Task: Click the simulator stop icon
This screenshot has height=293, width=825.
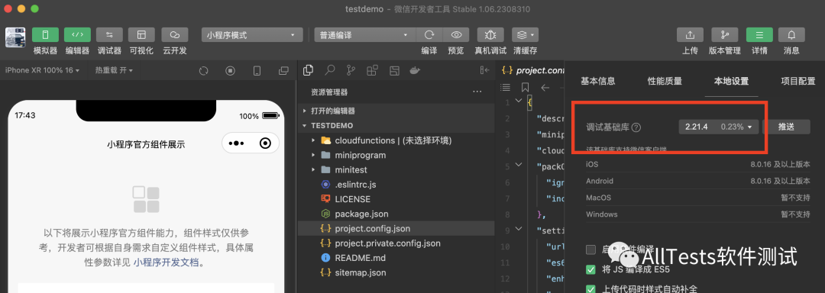Action: (x=230, y=71)
